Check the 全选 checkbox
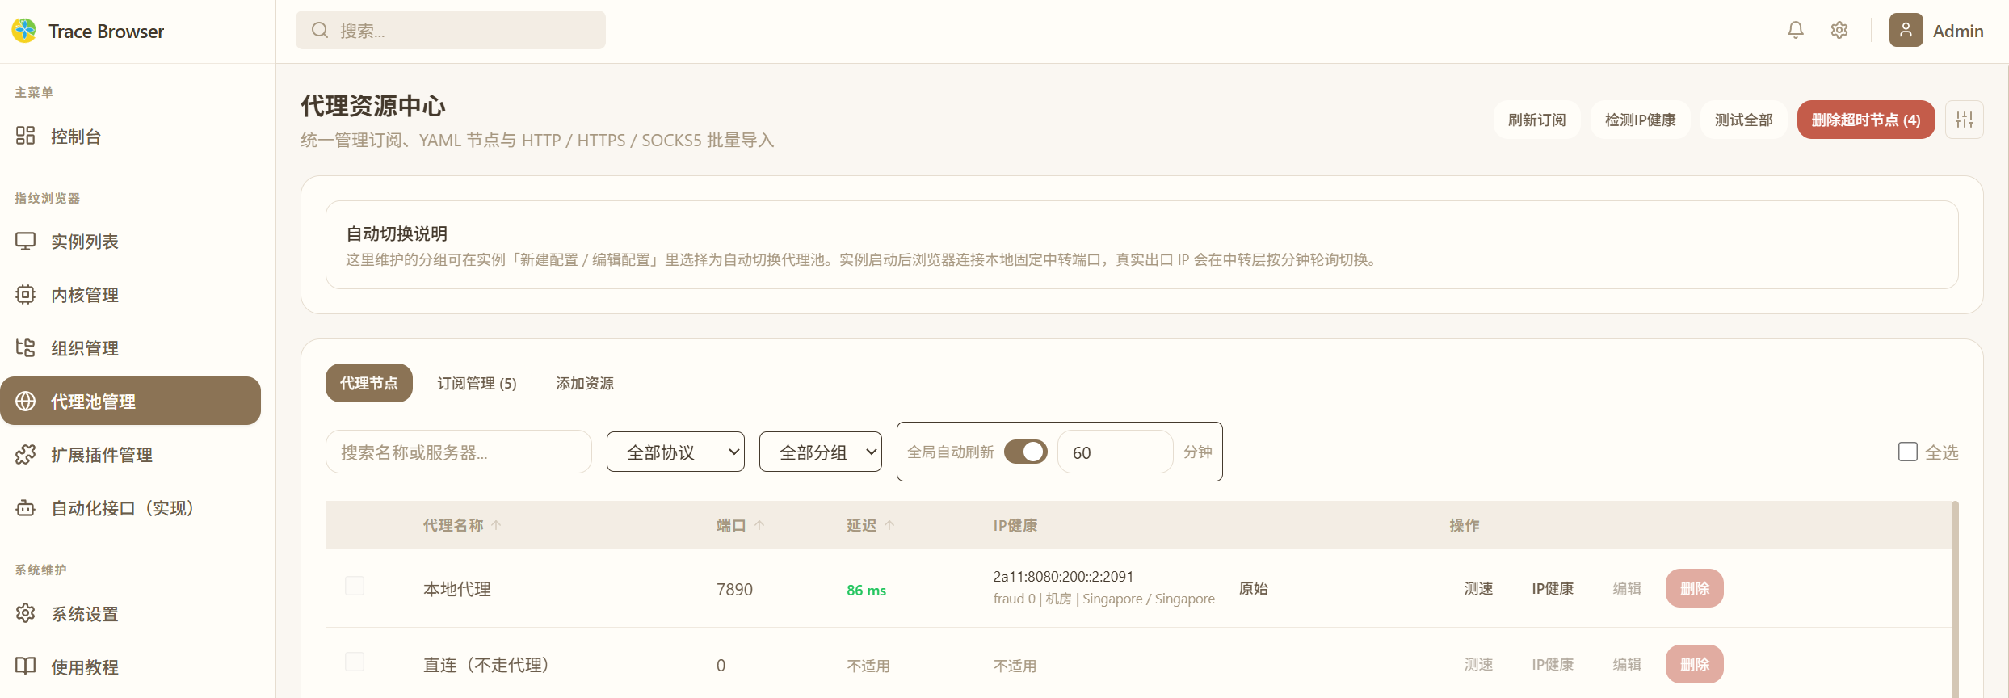 (x=1907, y=452)
